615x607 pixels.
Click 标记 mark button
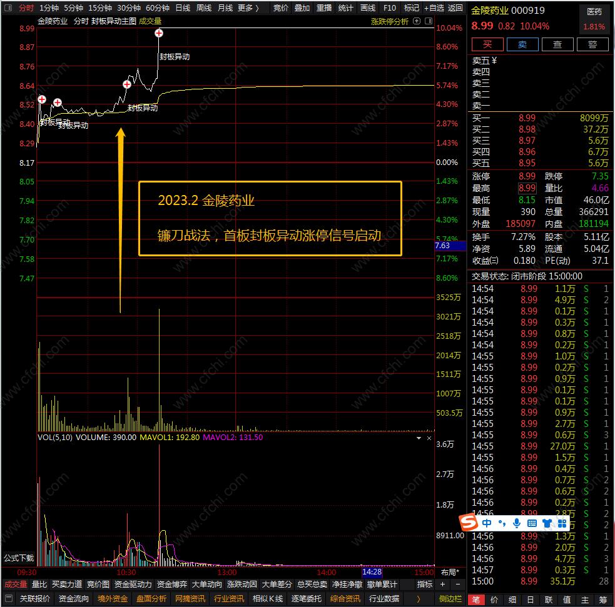tap(412, 8)
